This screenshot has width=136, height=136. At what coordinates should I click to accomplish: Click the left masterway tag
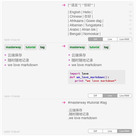pos(13,47)
